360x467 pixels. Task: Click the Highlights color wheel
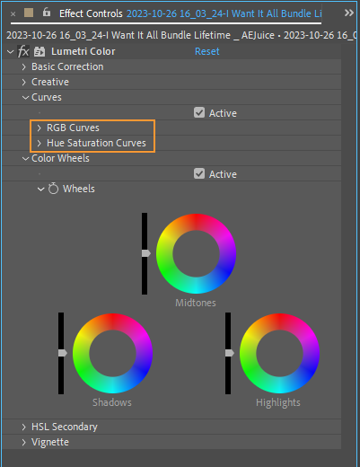279,353
